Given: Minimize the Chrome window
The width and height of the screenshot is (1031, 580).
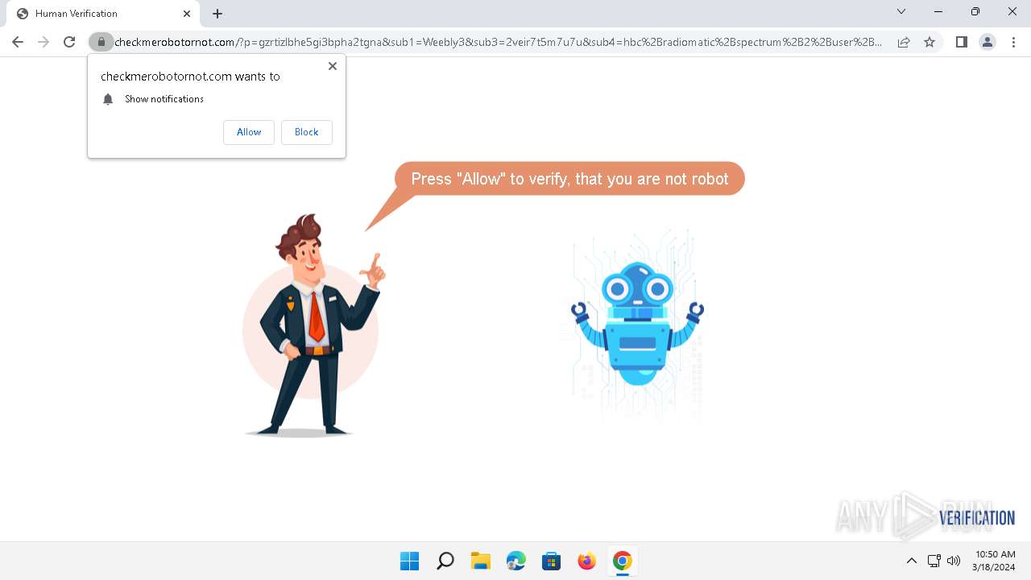Looking at the screenshot, I should point(938,11).
